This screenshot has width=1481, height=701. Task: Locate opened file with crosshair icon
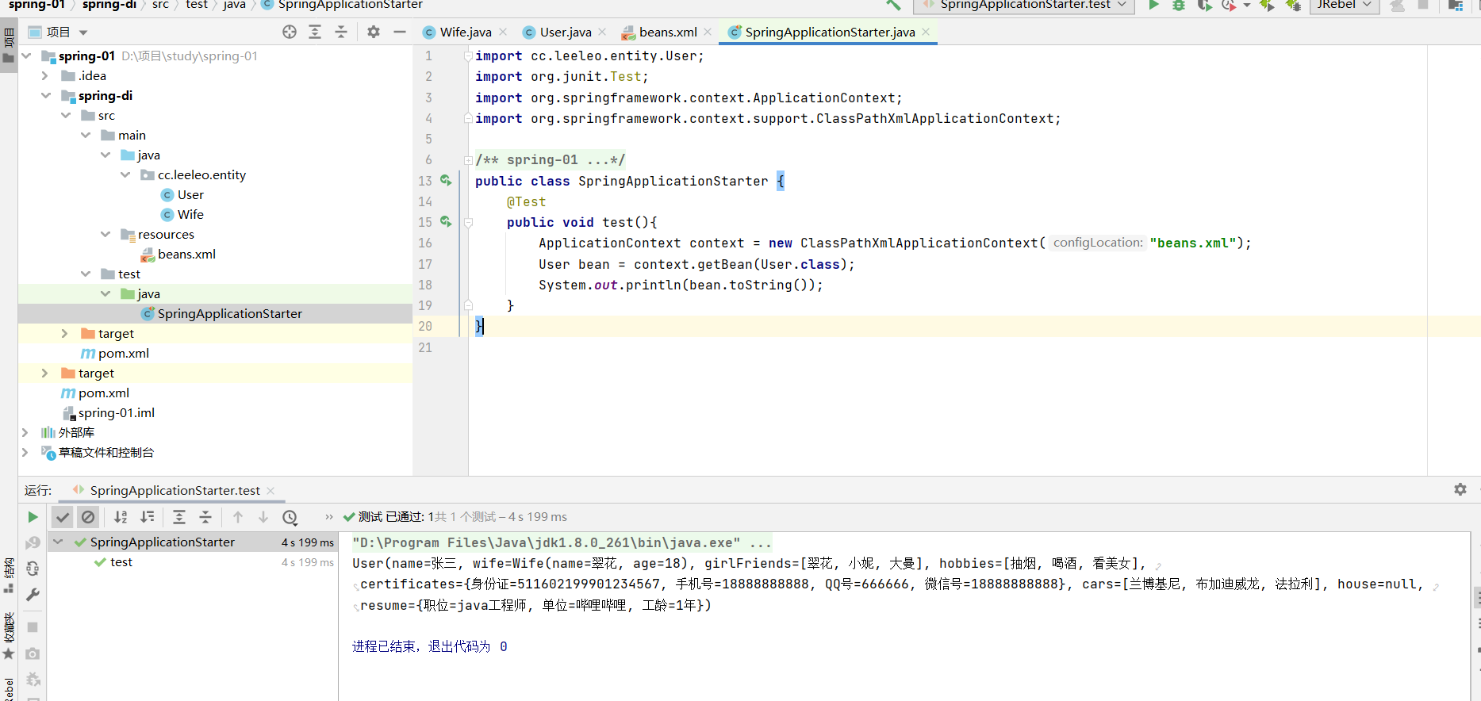click(290, 32)
